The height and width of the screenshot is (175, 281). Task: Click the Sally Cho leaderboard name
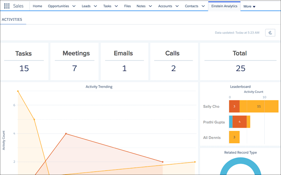click(x=211, y=106)
